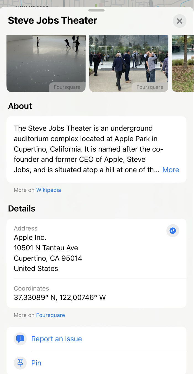Select the Pin option
The image size is (194, 374).
[x=36, y=363]
